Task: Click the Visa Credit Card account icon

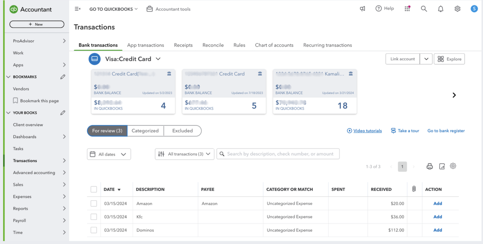Action: 94,59
